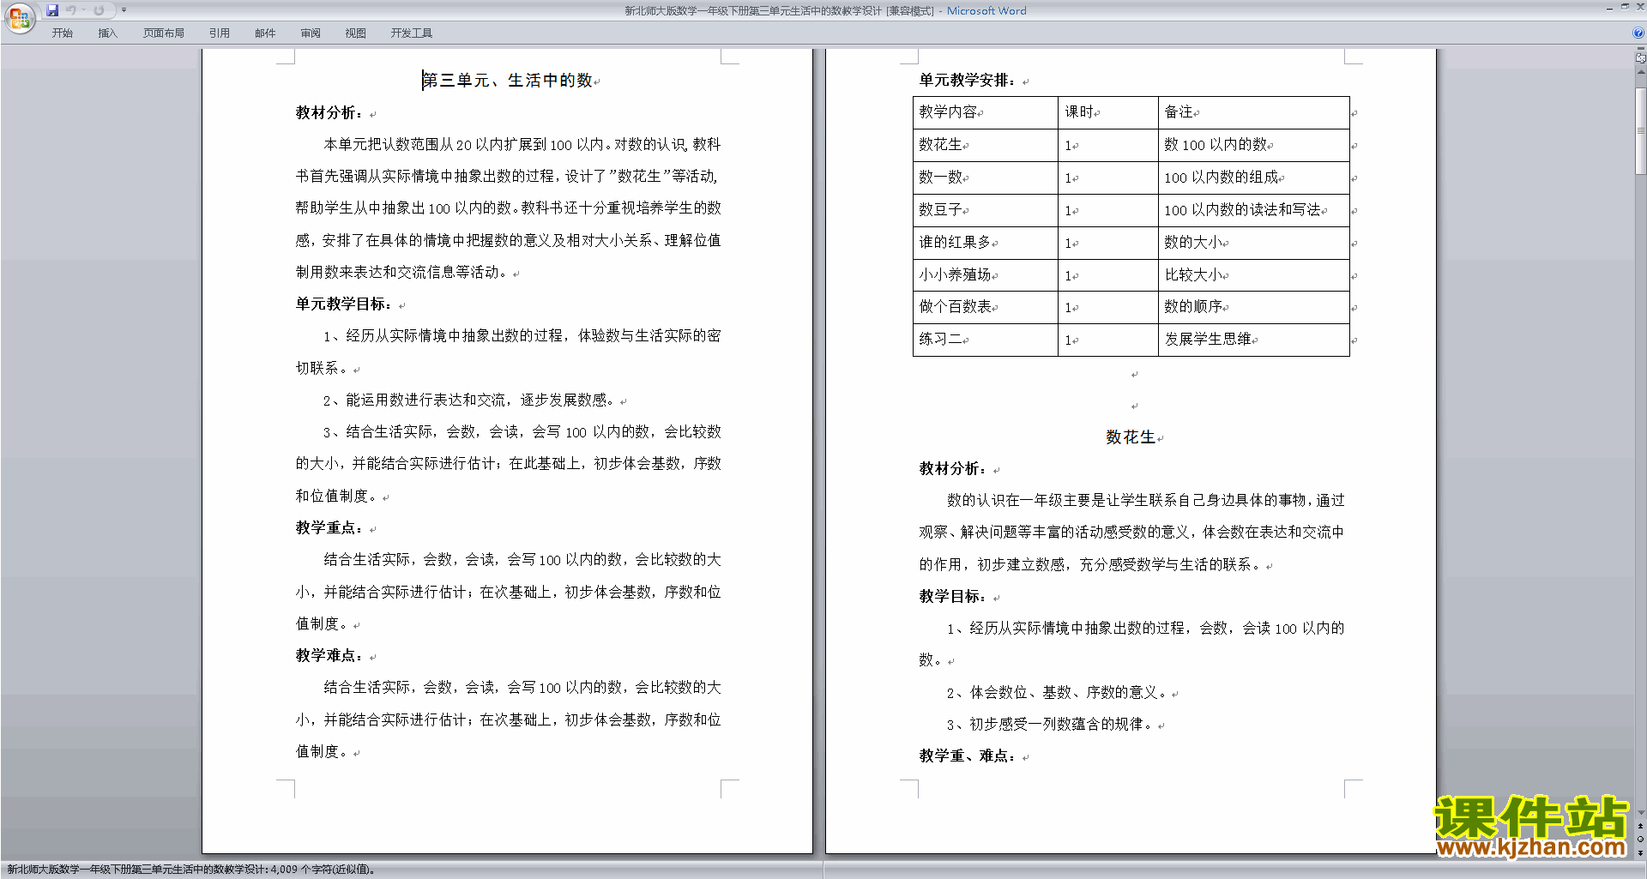Save the document with the floppy disk icon
The width and height of the screenshot is (1647, 879).
pyautogui.click(x=52, y=10)
